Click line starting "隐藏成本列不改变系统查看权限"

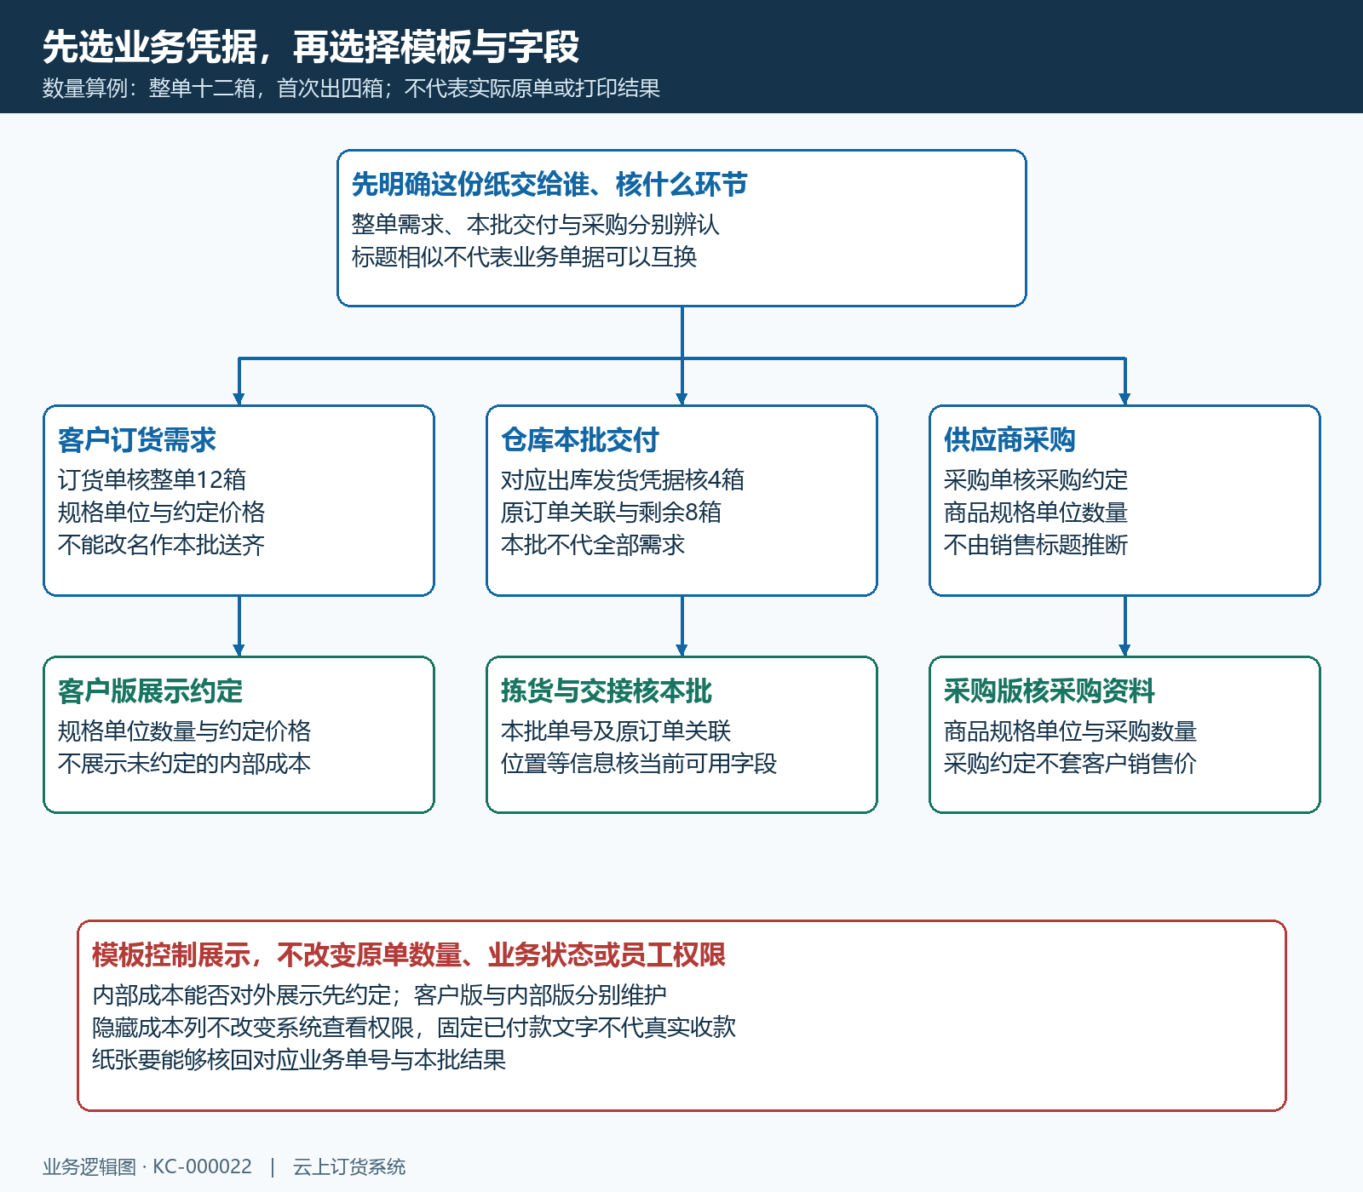click(414, 1028)
